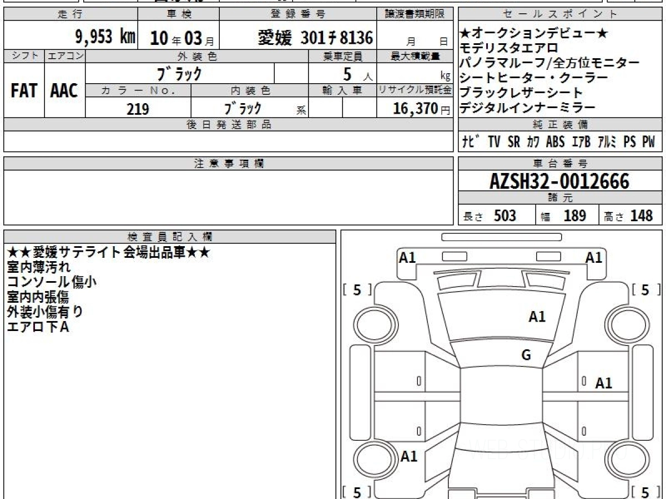Click the TV equipment code

(494, 141)
